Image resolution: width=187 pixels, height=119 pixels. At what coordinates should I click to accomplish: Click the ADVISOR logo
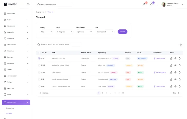[x=10, y=4]
